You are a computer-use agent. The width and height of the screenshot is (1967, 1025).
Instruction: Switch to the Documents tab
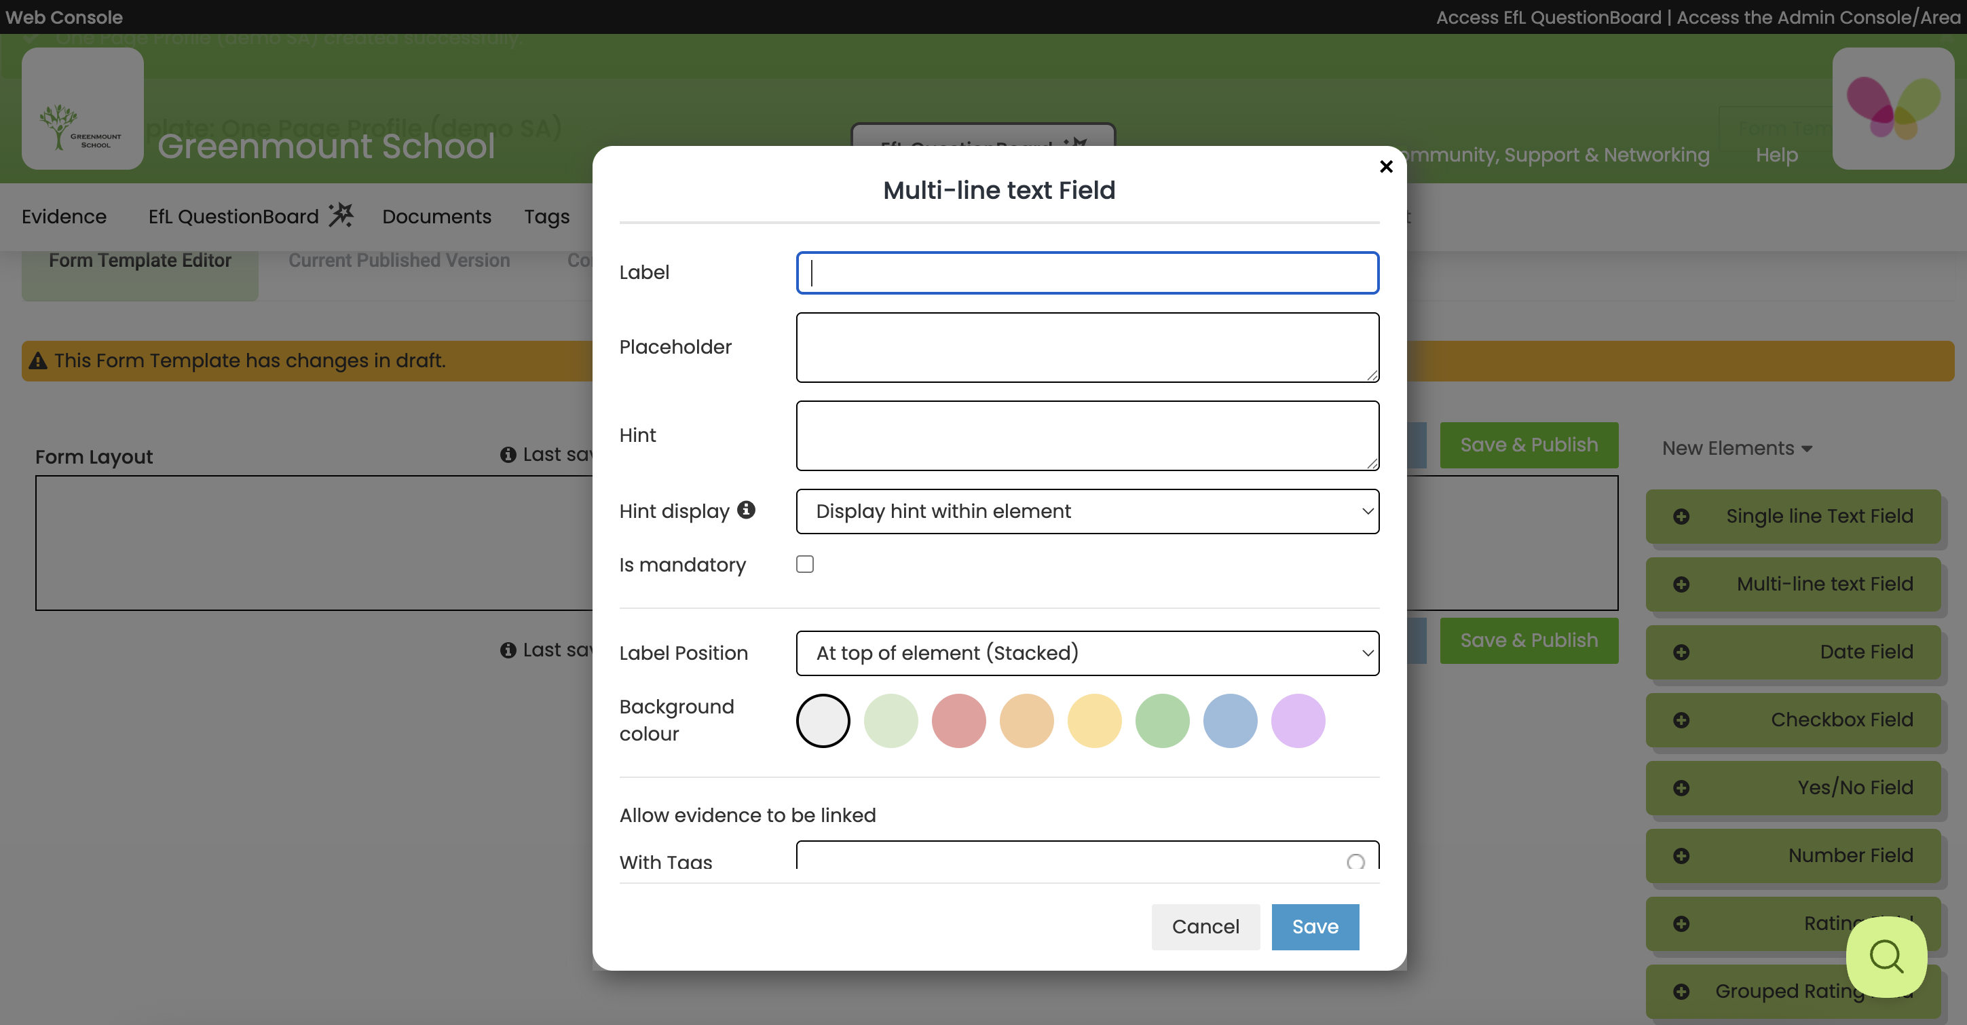click(x=436, y=216)
